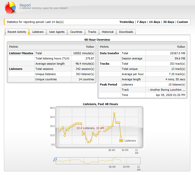Open the Listeners tab
This screenshot has height=175, width=195.
click(x=38, y=32)
